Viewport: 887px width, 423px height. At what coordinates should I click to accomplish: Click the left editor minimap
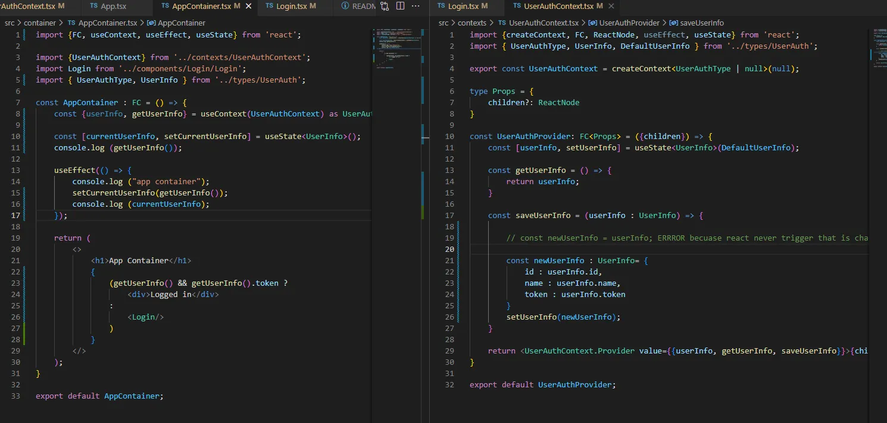coord(397,48)
